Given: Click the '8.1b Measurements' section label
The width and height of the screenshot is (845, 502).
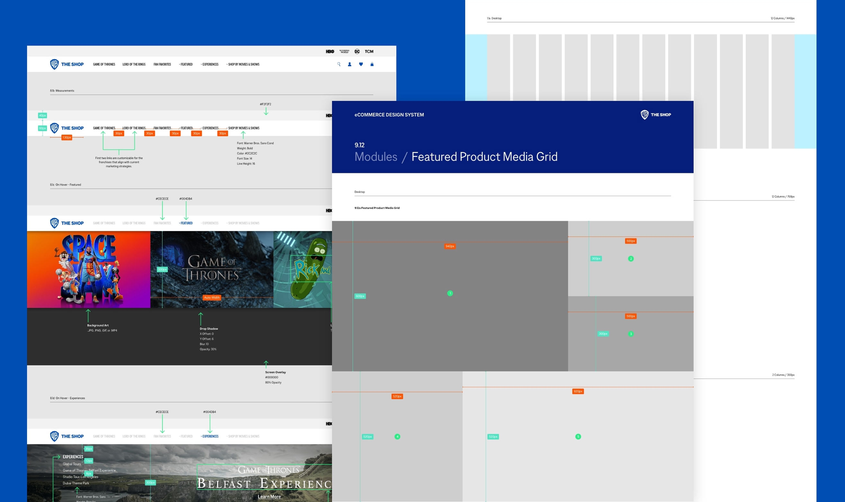Looking at the screenshot, I should (x=62, y=91).
